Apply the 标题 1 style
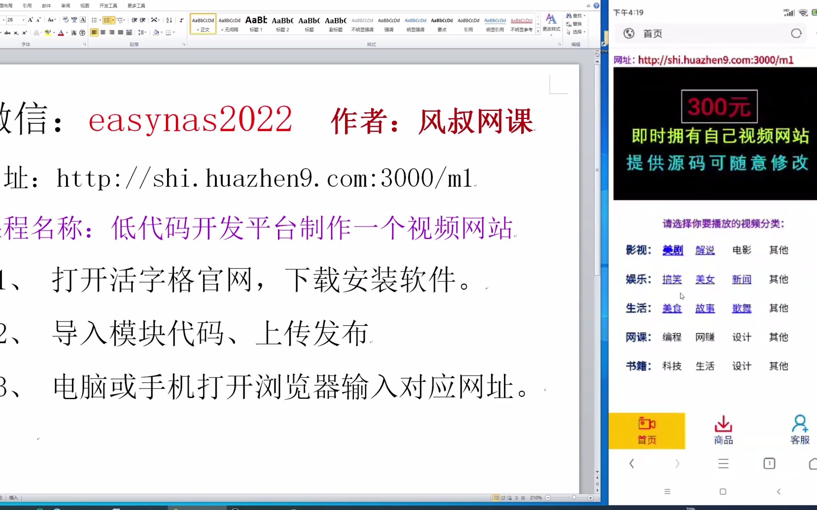The height and width of the screenshot is (510, 817). pyautogui.click(x=256, y=24)
